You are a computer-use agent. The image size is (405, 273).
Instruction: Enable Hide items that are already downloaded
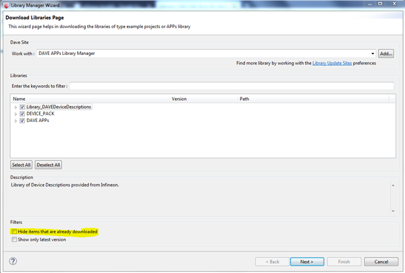(14, 231)
